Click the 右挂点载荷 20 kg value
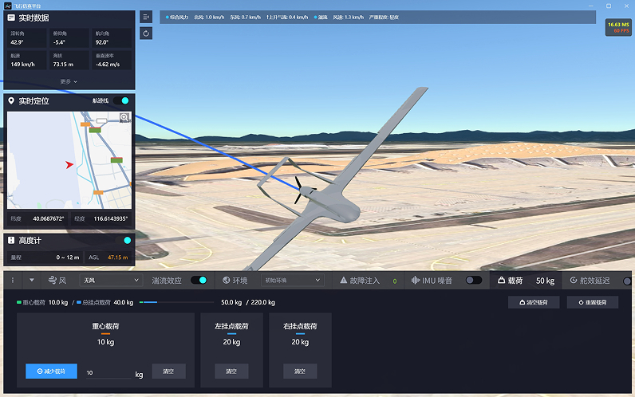 pos(300,342)
